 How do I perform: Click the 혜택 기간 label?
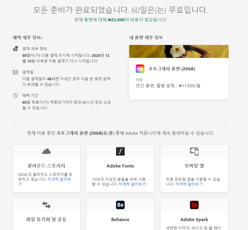(x=30, y=96)
